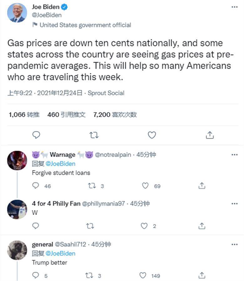Reply to the "Forgive student loans" comment
Image resolution: width=244 pixels, height=281 pixels.
pyautogui.click(x=36, y=186)
